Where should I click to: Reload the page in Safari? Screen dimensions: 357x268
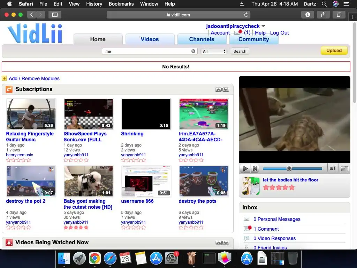coord(246,15)
